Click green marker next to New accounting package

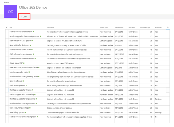coord(30,108)
